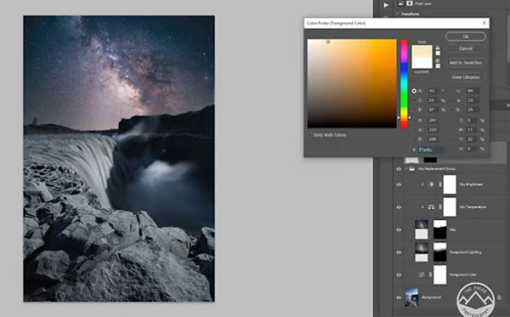Hide the Sky Temperature layer
The image size is (510, 317).
point(399,207)
